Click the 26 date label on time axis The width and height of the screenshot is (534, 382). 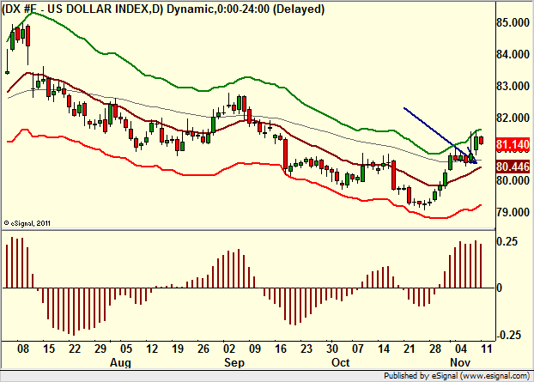pos(203,349)
